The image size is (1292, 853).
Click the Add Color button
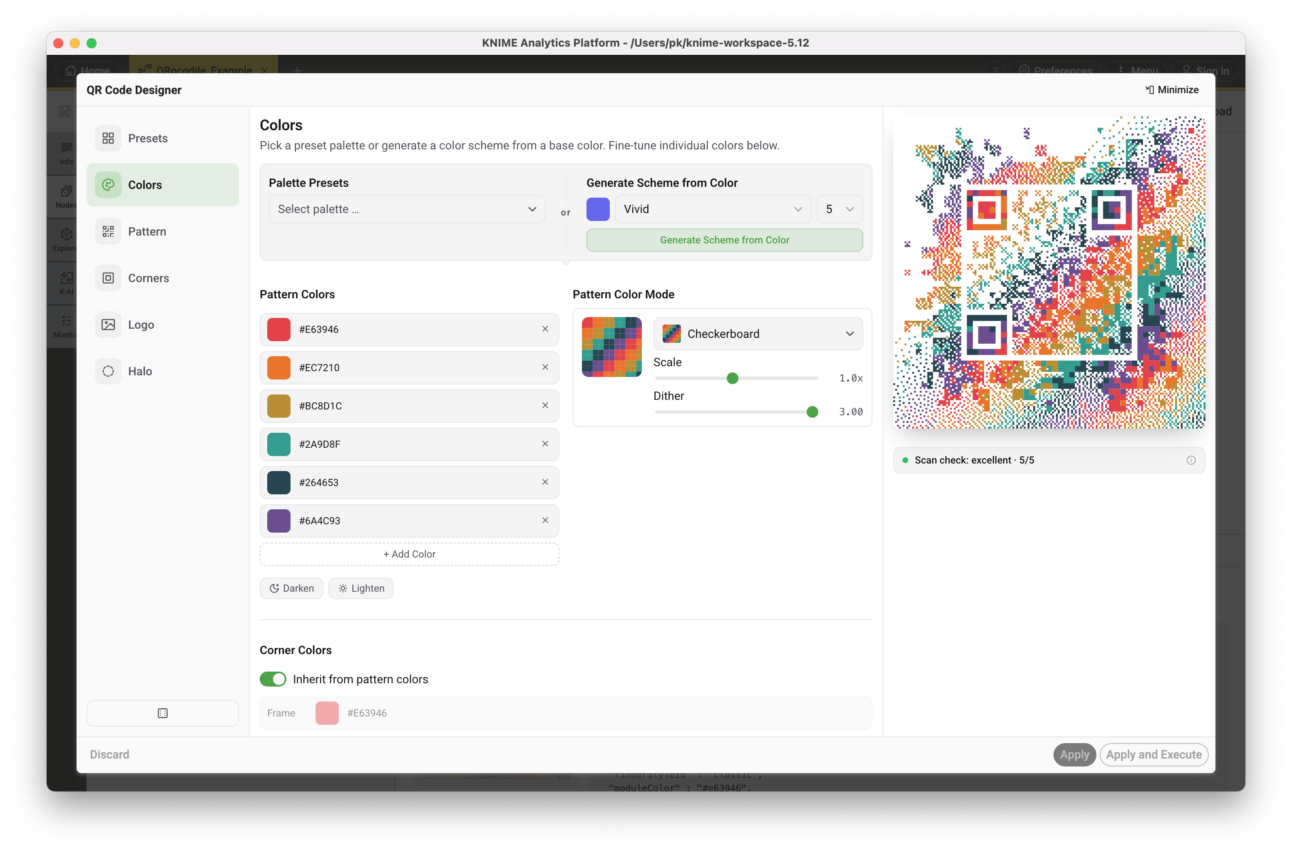point(409,554)
